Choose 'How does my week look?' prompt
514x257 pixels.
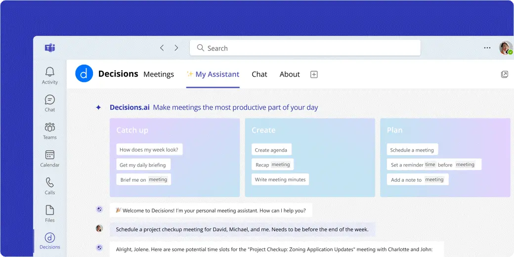coord(149,149)
